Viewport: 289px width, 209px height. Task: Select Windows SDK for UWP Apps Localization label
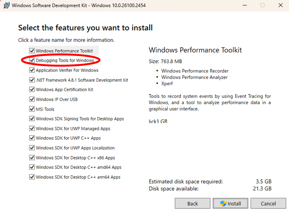pyautogui.click(x=75, y=148)
